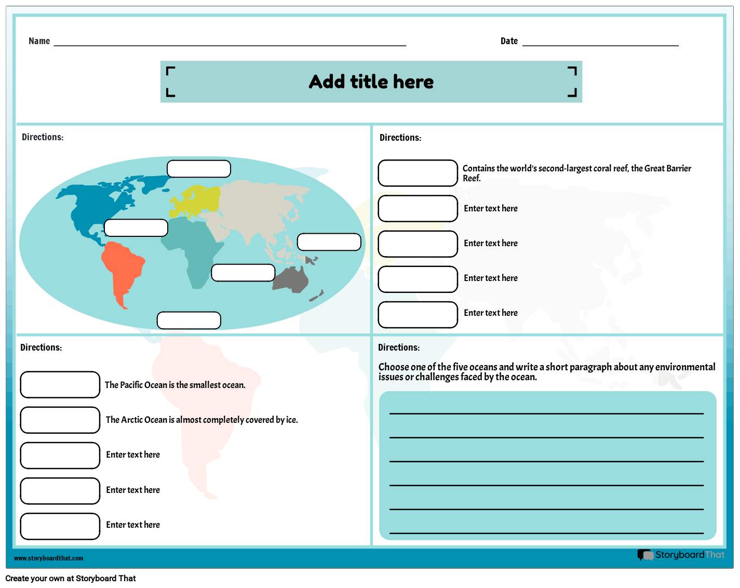Click 'Create your own at Storyboard That'
740x588 pixels.
click(x=71, y=579)
